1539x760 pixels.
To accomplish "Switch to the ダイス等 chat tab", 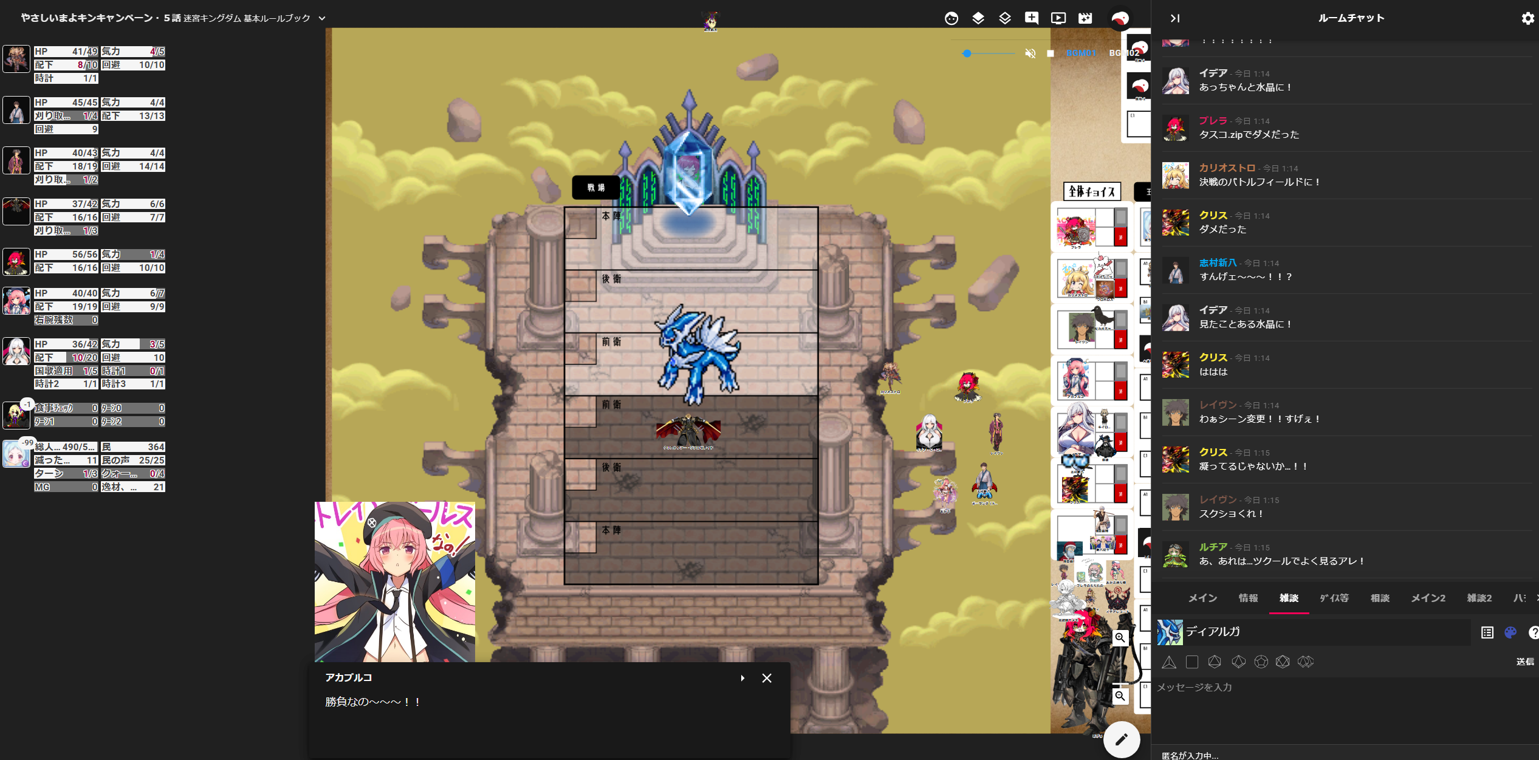I will tap(1334, 598).
